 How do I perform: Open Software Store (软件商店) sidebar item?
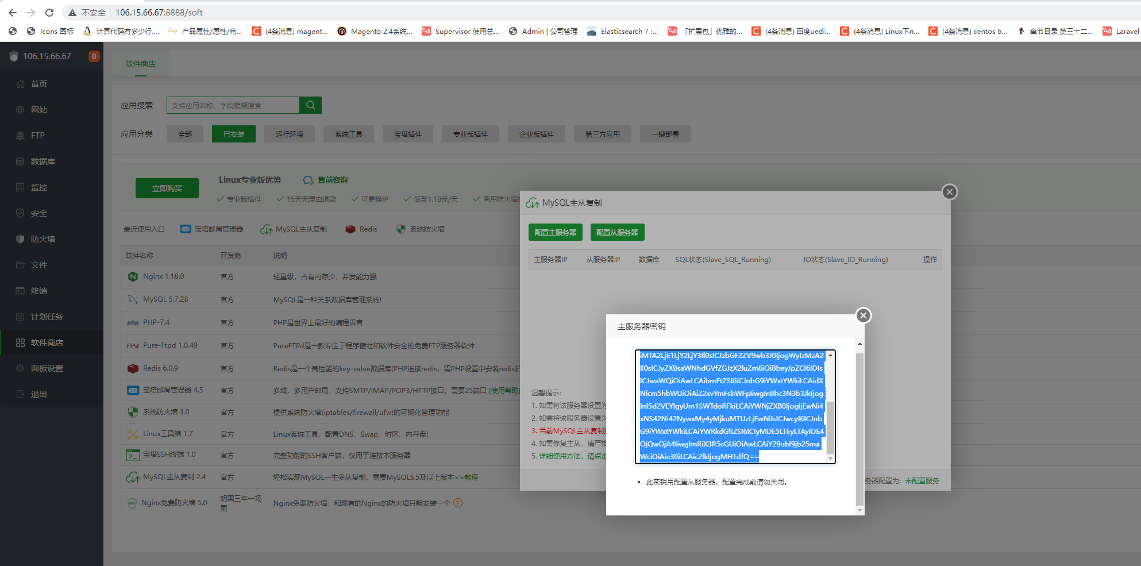point(47,342)
